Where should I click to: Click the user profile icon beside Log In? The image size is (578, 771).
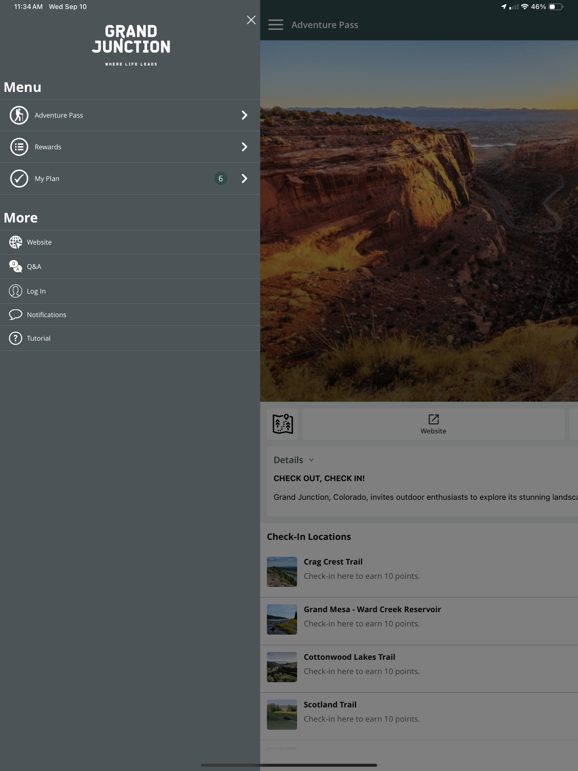pyautogui.click(x=16, y=291)
